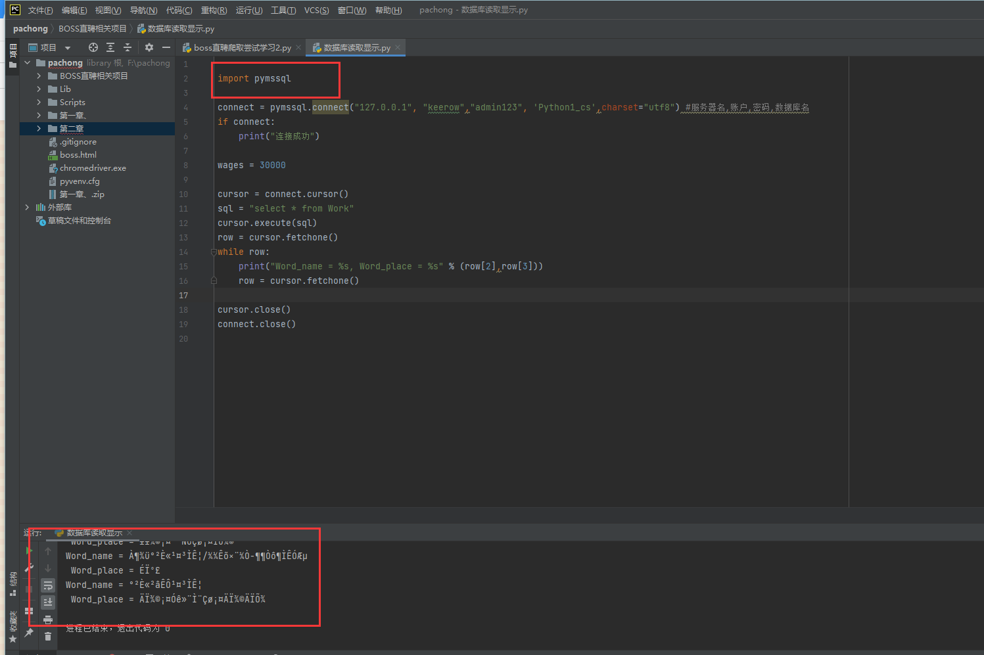The image size is (984, 655).
Task: Select boss.html in the project tree
Action: pos(78,155)
